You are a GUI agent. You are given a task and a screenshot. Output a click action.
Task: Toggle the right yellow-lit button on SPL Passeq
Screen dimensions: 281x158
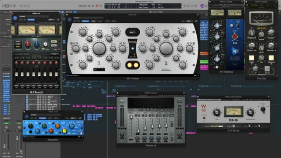[x=136, y=65]
